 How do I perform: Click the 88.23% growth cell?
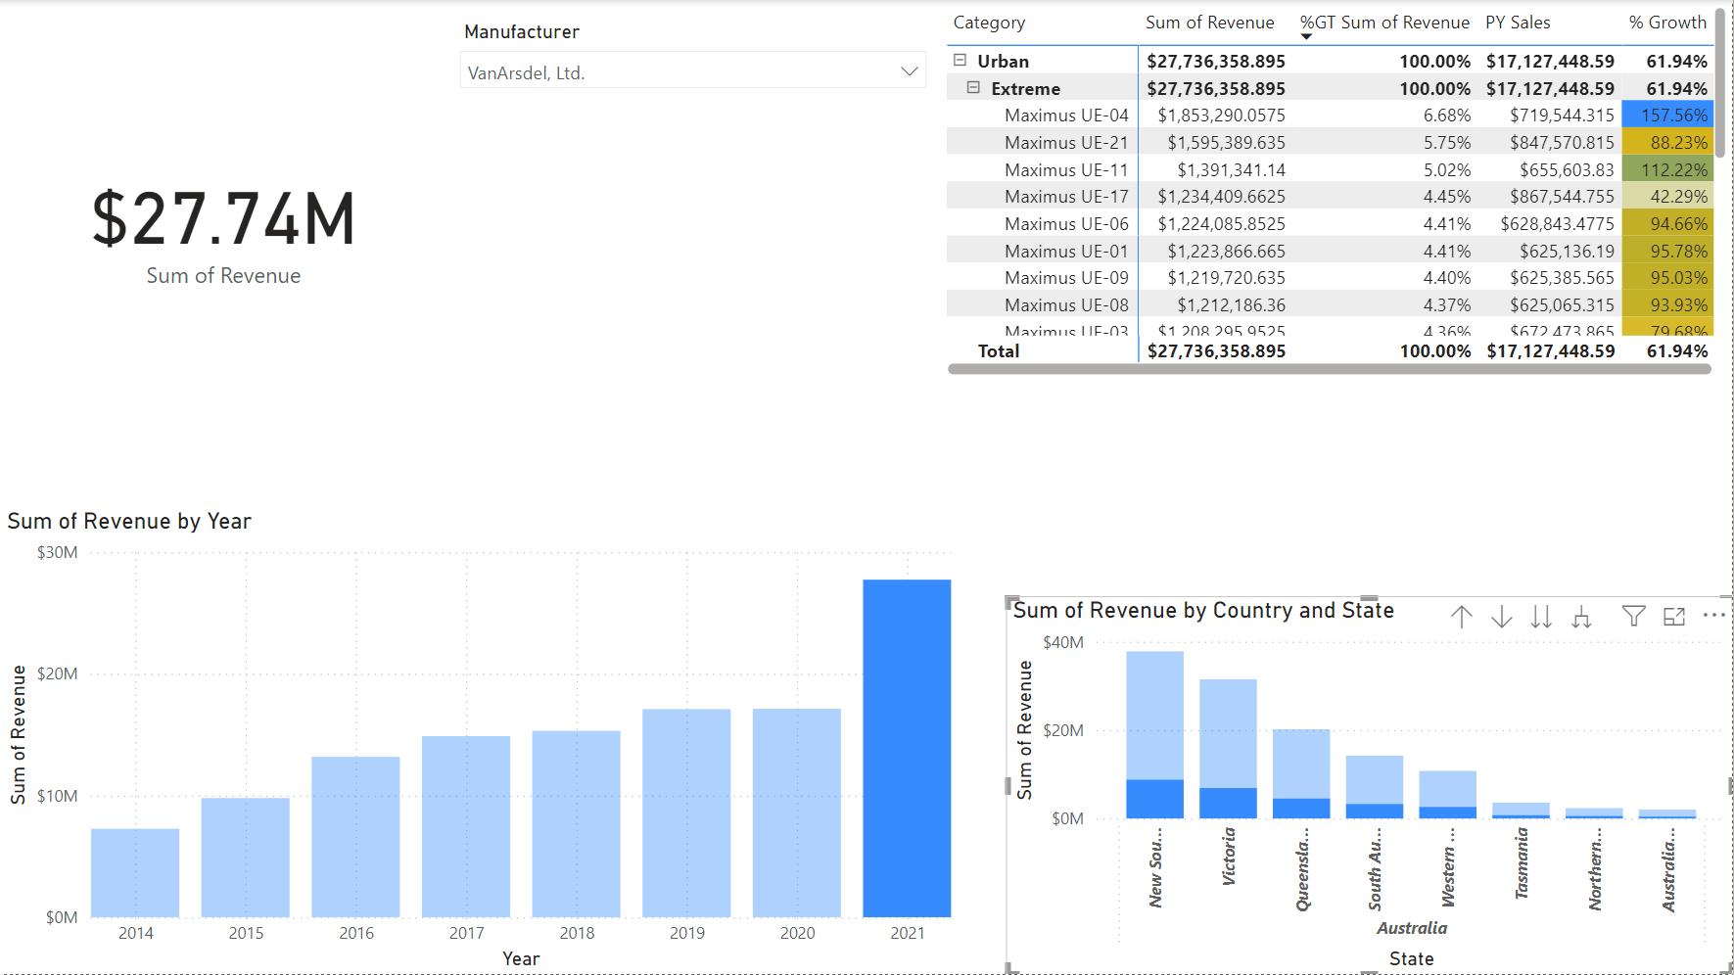(x=1667, y=142)
